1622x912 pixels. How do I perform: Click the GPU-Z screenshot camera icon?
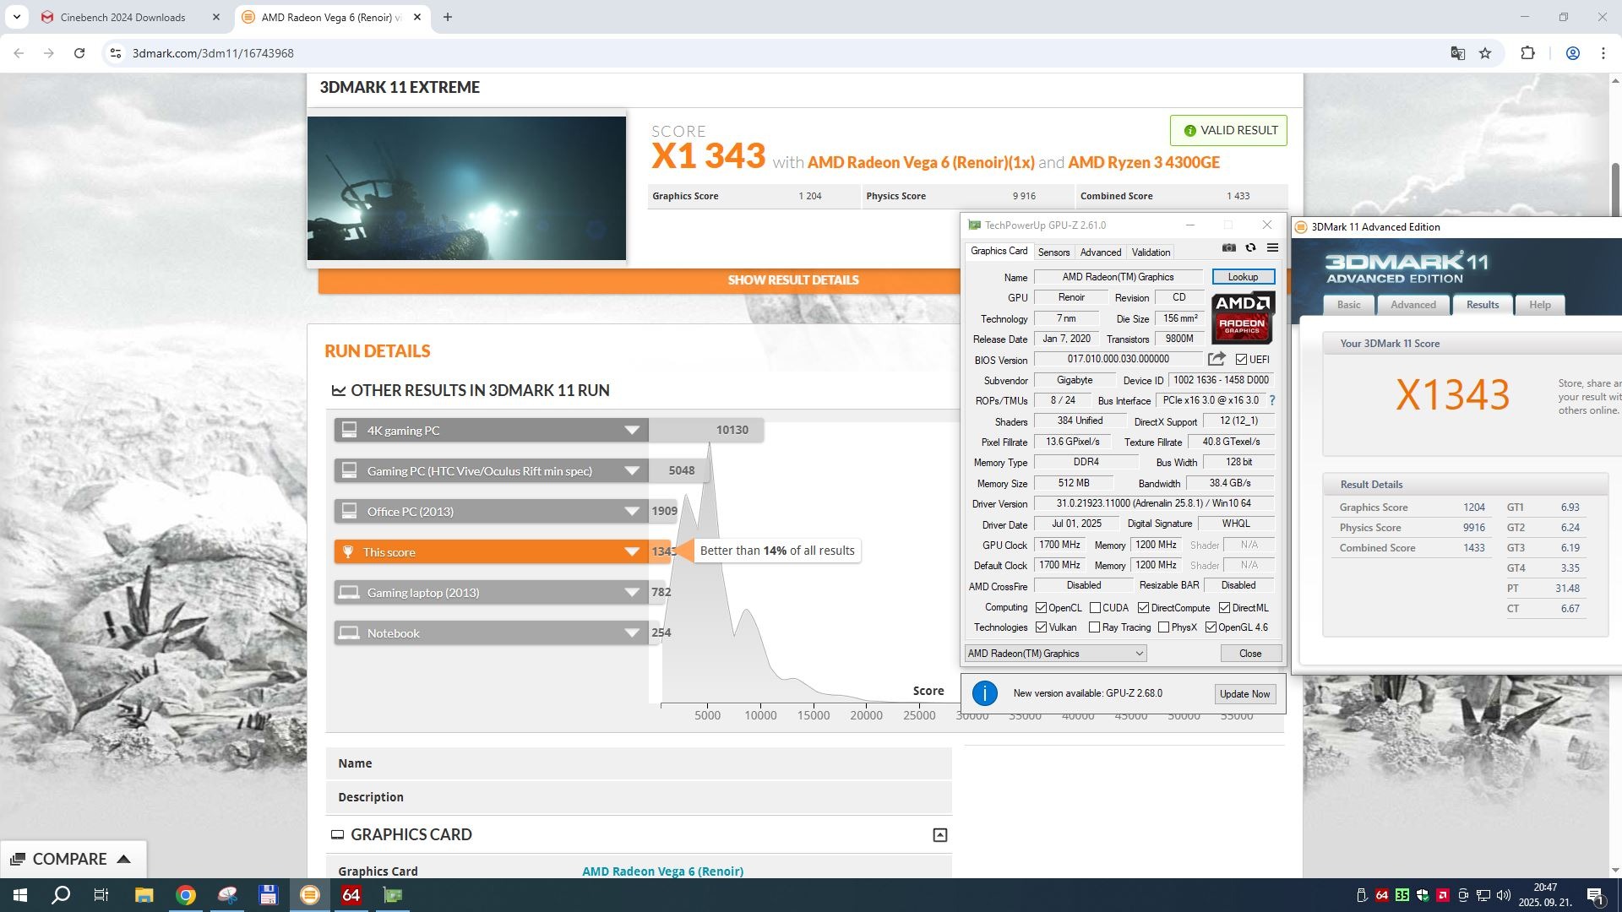coord(1229,247)
